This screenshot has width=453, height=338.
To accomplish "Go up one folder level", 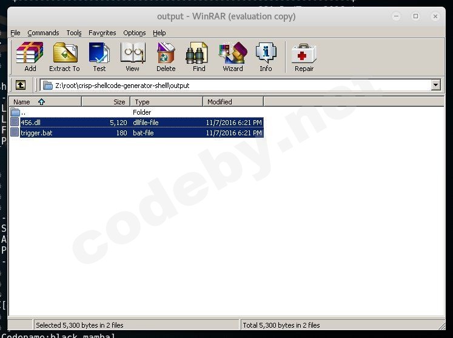I will click(x=21, y=86).
